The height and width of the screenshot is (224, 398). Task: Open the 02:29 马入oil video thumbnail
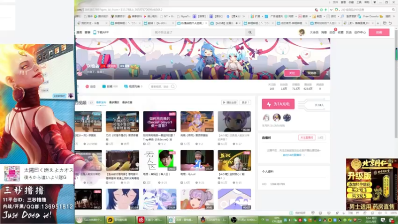197,160
